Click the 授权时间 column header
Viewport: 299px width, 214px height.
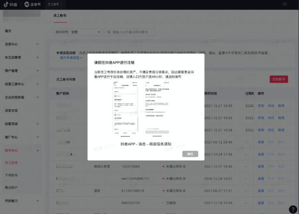coord(211,93)
